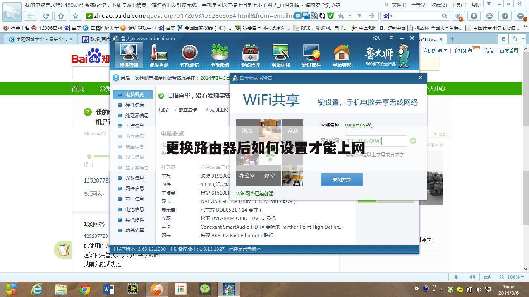Image resolution: width=529 pixels, height=297 pixels.
Task: Click the 百度首页 link
Action: pos(509,51)
